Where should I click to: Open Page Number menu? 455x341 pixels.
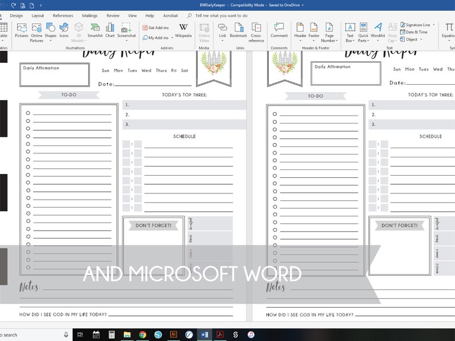pyautogui.click(x=329, y=33)
